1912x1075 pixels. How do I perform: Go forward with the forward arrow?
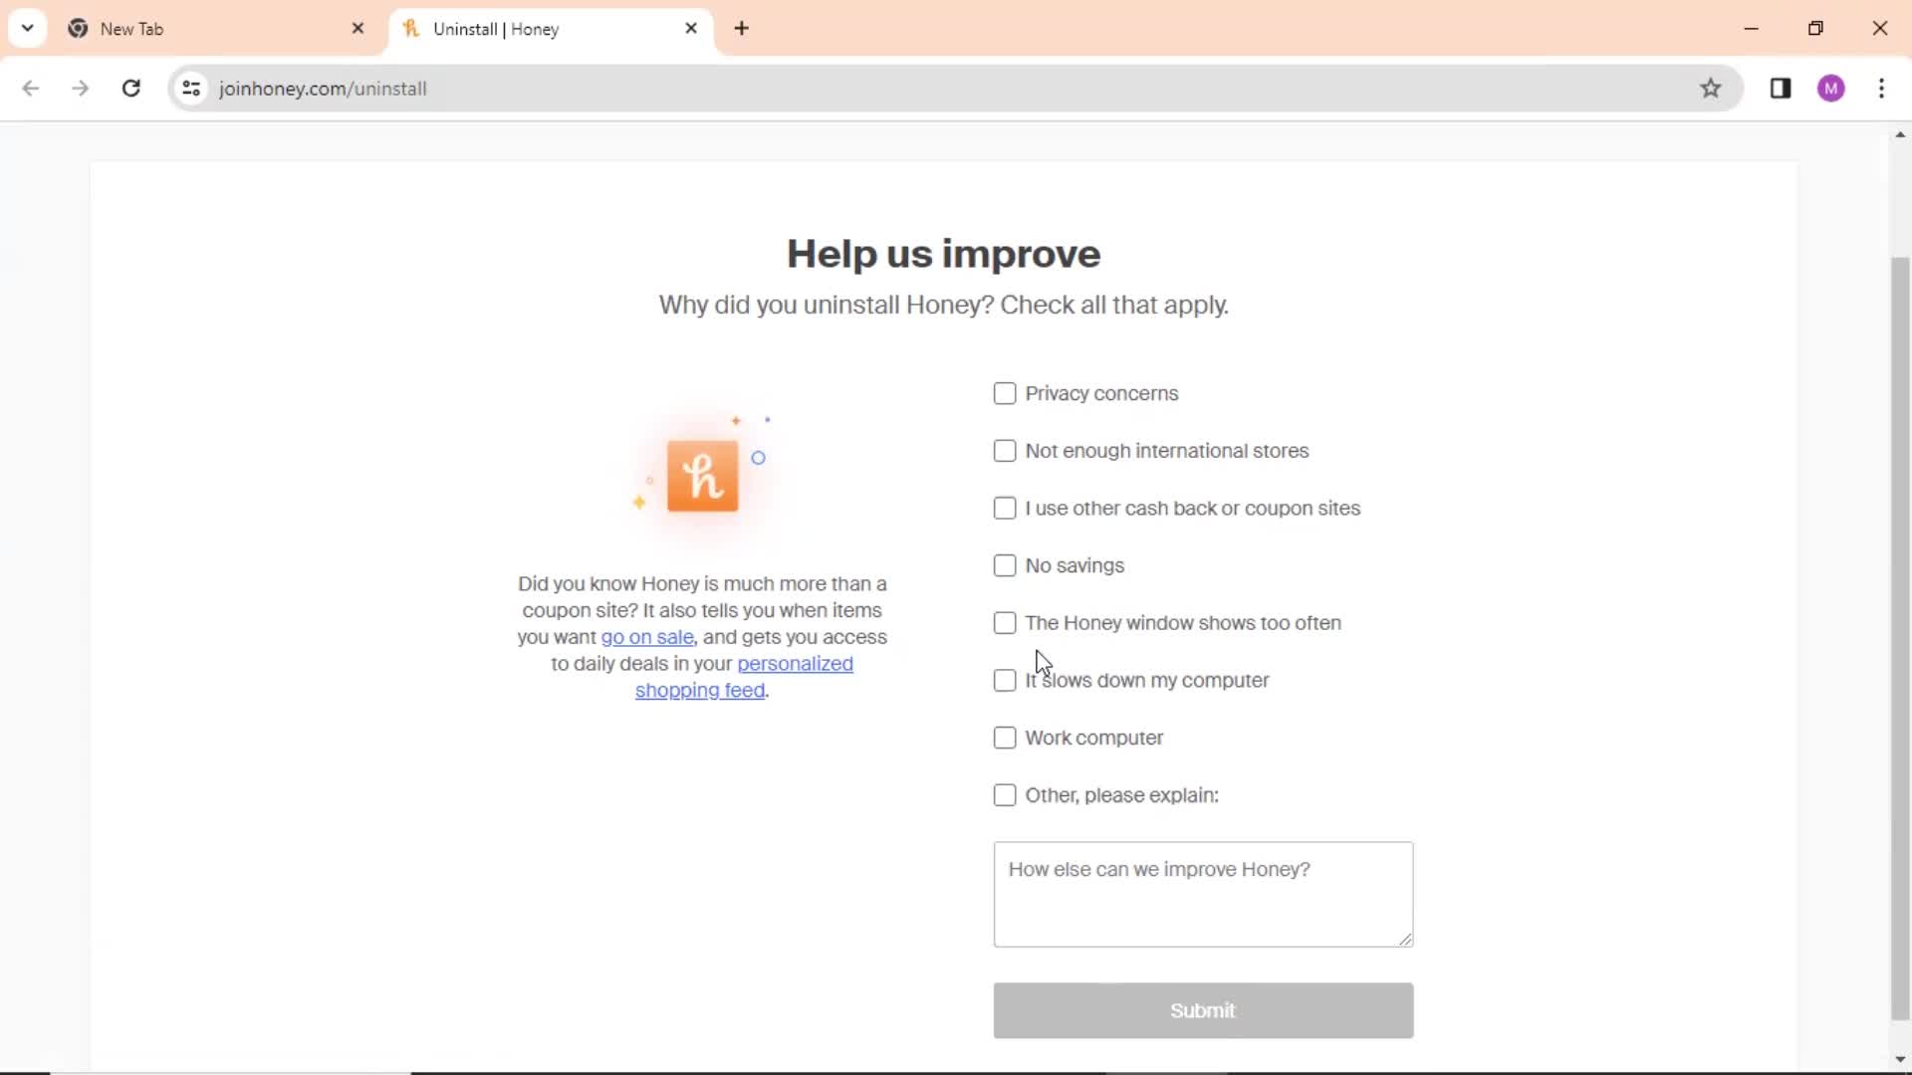point(81,89)
